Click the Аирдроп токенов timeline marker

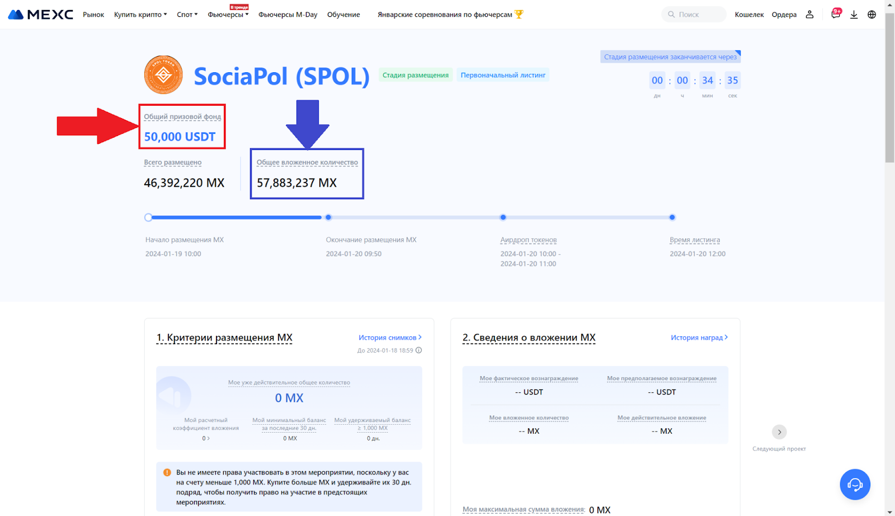pos(503,217)
